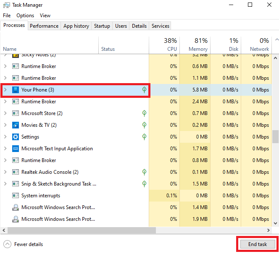Click the vertical scrollbar thumb
279x254 pixels.
(275, 136)
